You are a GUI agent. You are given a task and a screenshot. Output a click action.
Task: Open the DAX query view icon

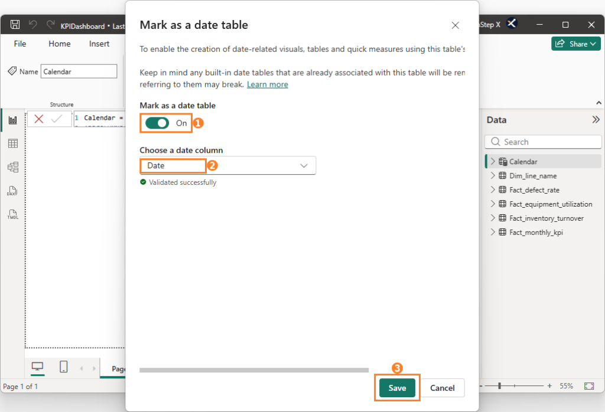(12, 191)
